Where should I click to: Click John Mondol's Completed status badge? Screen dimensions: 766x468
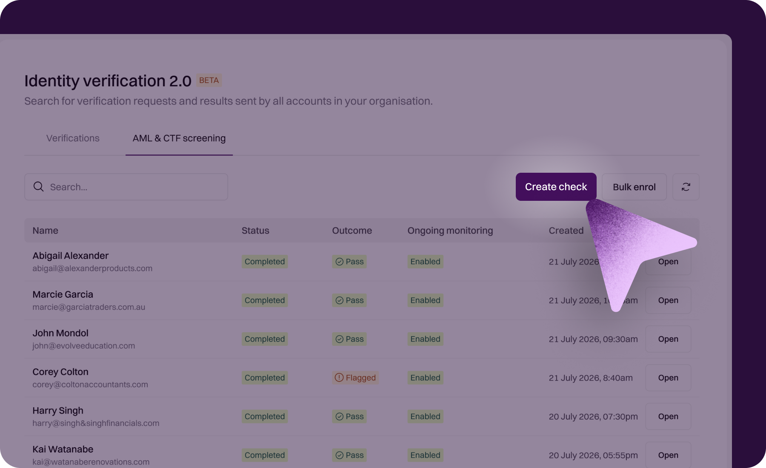pos(265,339)
